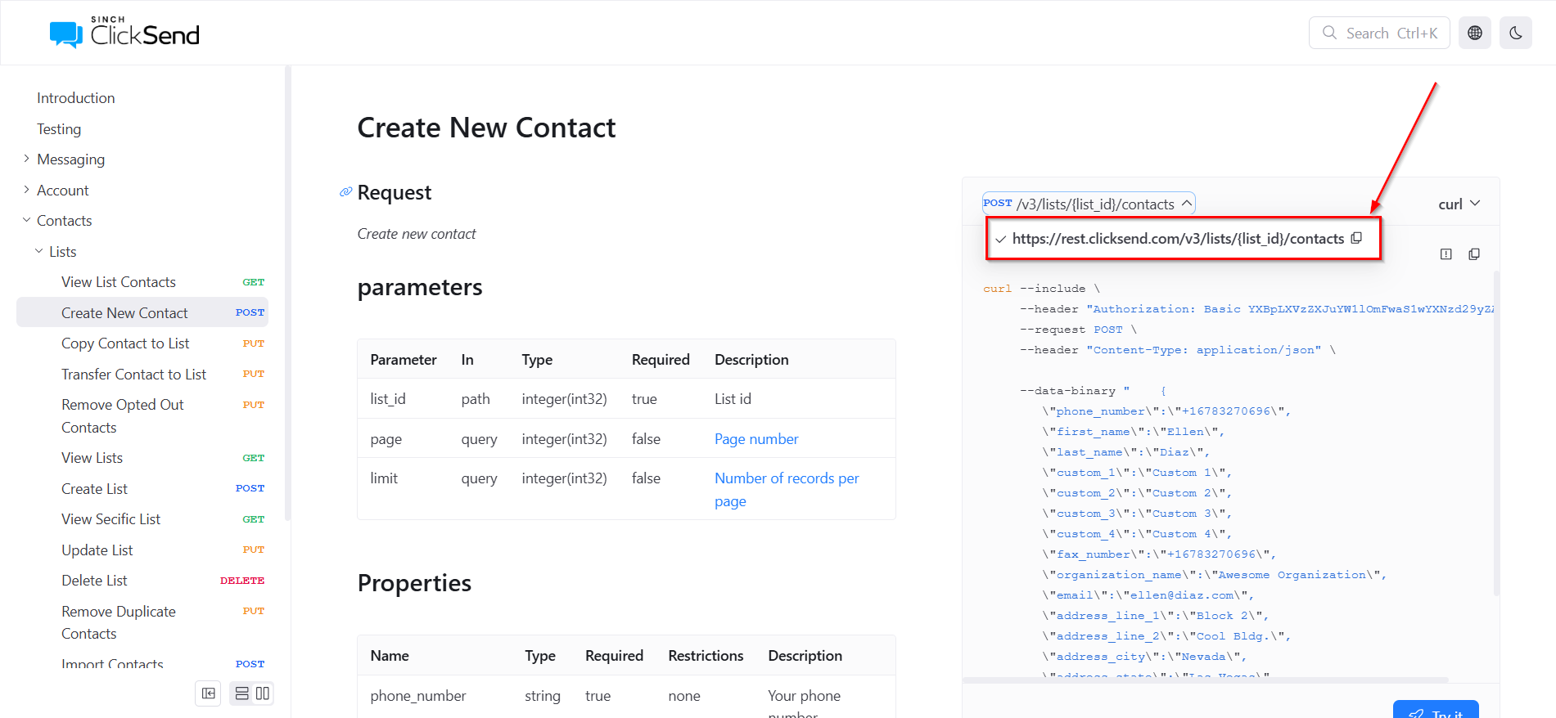Click the Page number description link
1556x718 pixels.
tap(755, 439)
